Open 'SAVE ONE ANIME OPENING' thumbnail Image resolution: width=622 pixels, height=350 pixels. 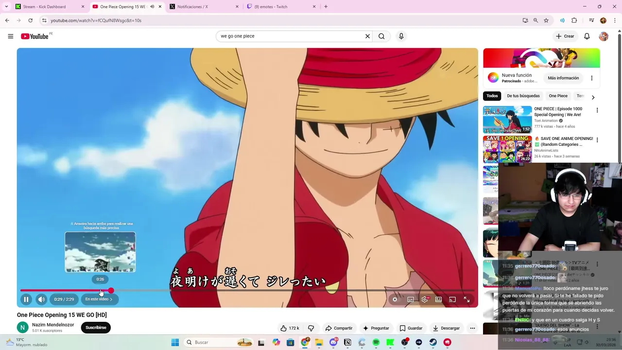pos(507,149)
